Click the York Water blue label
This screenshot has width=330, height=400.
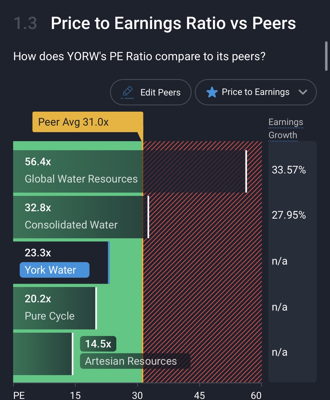pyautogui.click(x=54, y=270)
